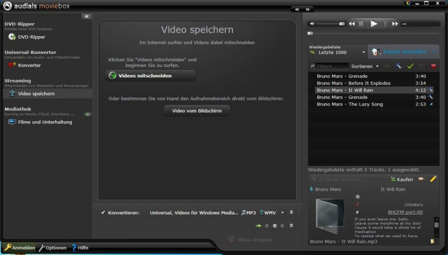The width and height of the screenshot is (448, 255).
Task: Click the gear processing counter icon
Action: coord(274,225)
